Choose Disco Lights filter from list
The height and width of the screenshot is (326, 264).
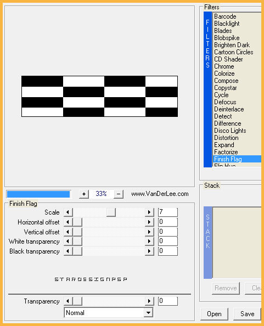click(x=230, y=131)
